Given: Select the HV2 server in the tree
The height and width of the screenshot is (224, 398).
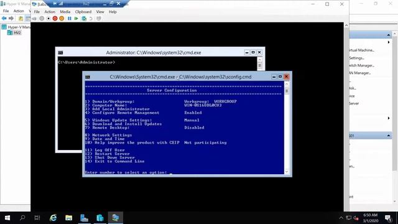Looking at the screenshot, I should pos(15,33).
